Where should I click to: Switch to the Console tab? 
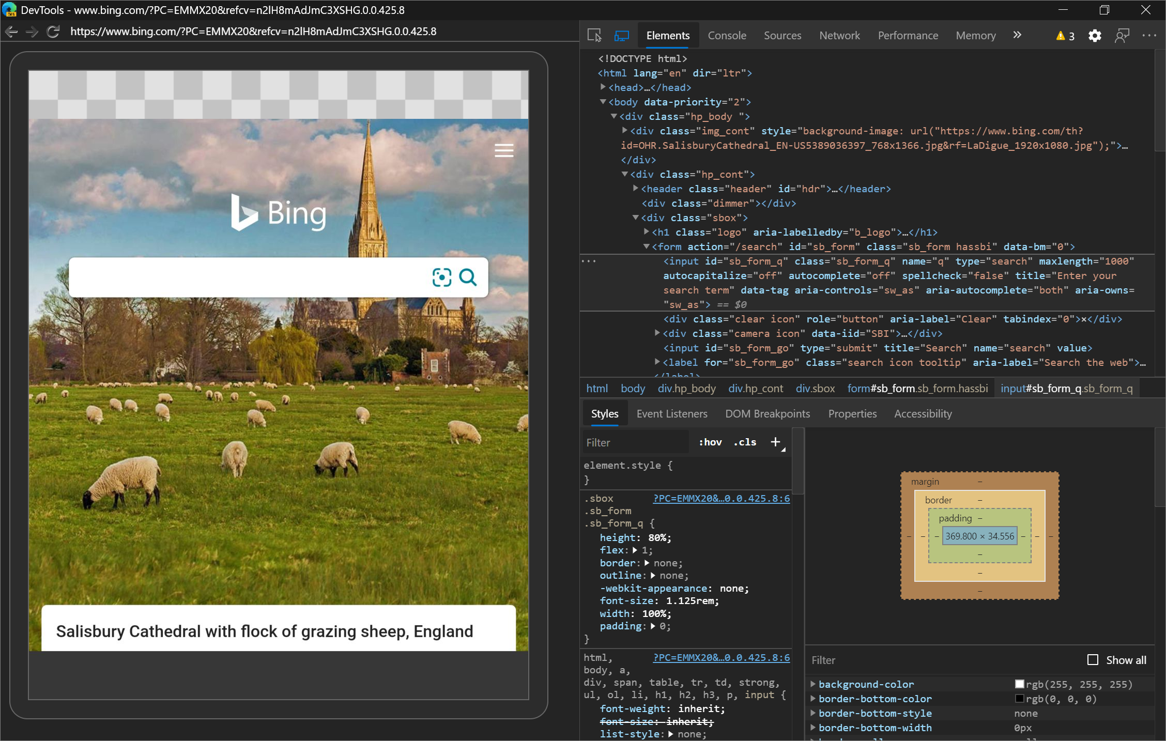[x=727, y=35]
